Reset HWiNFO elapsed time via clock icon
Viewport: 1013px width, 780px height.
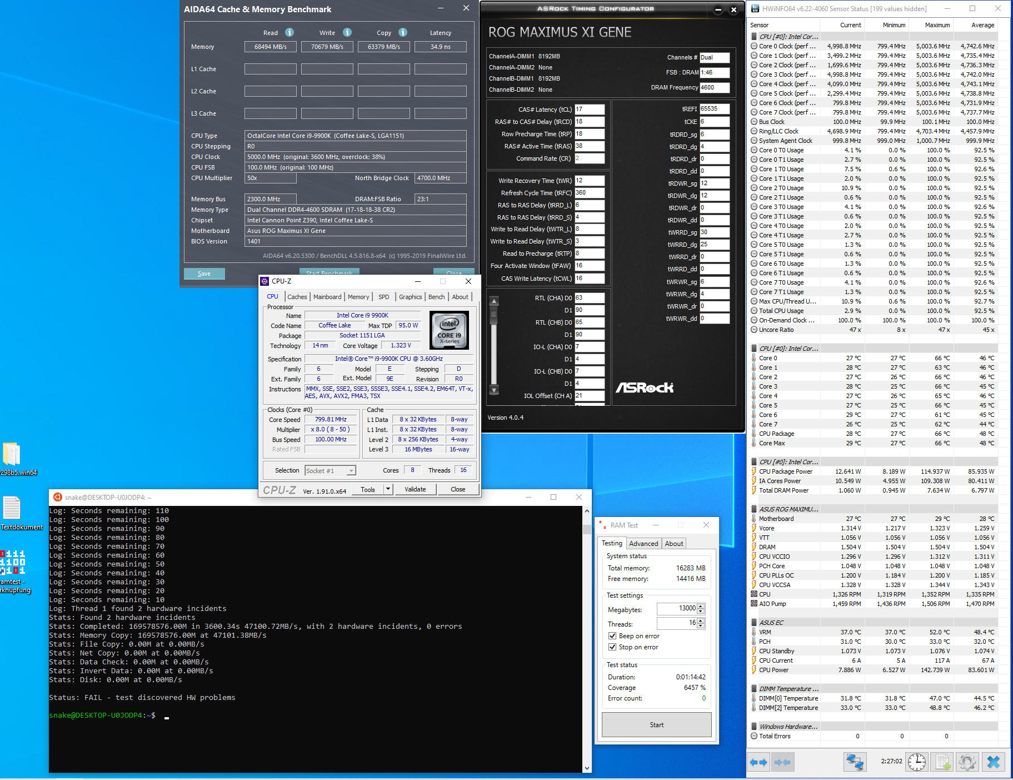pyautogui.click(x=917, y=762)
